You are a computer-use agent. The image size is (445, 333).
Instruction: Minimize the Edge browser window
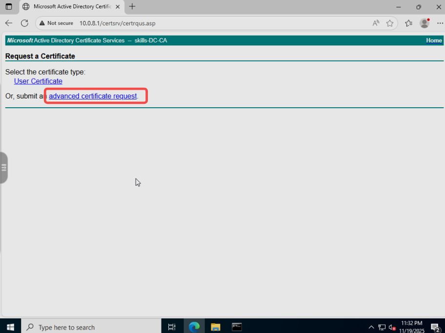399,7
